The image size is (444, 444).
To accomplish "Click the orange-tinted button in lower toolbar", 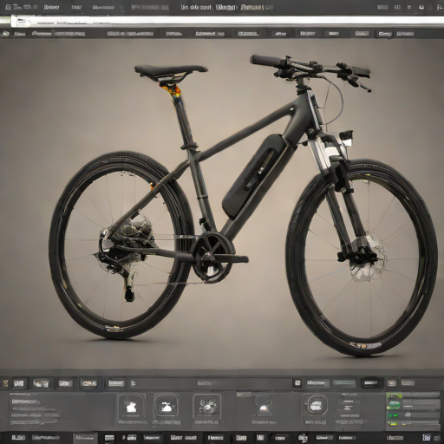I will pos(90,383).
